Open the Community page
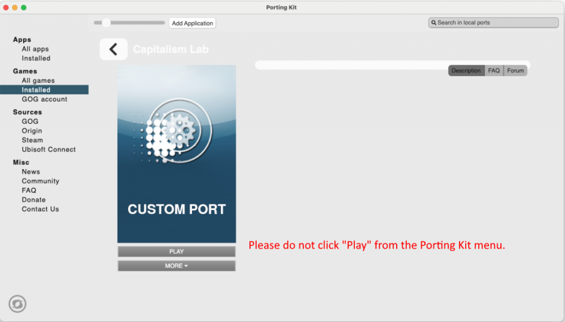 click(40, 181)
